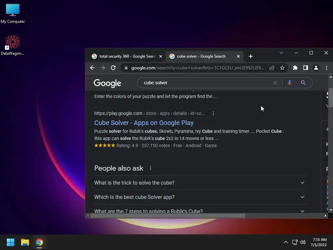333x250 pixels.
Task: Close the total security 360 tab
Action: pos(161,56)
